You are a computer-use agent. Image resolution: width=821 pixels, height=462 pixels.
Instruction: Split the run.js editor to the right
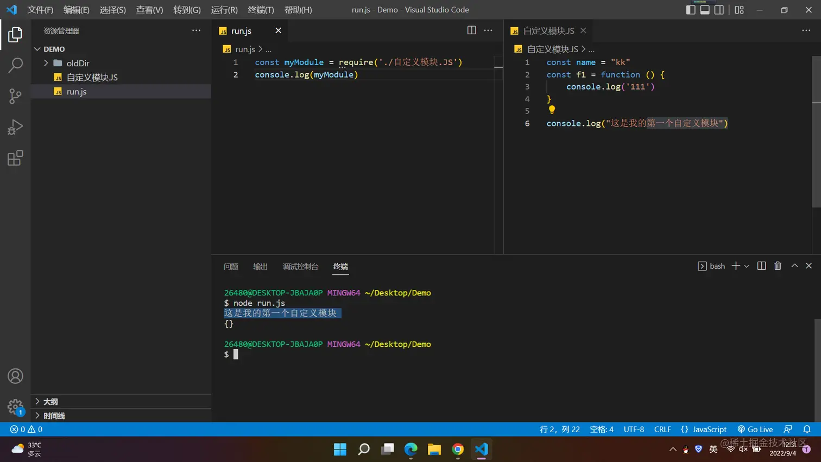pos(471,30)
